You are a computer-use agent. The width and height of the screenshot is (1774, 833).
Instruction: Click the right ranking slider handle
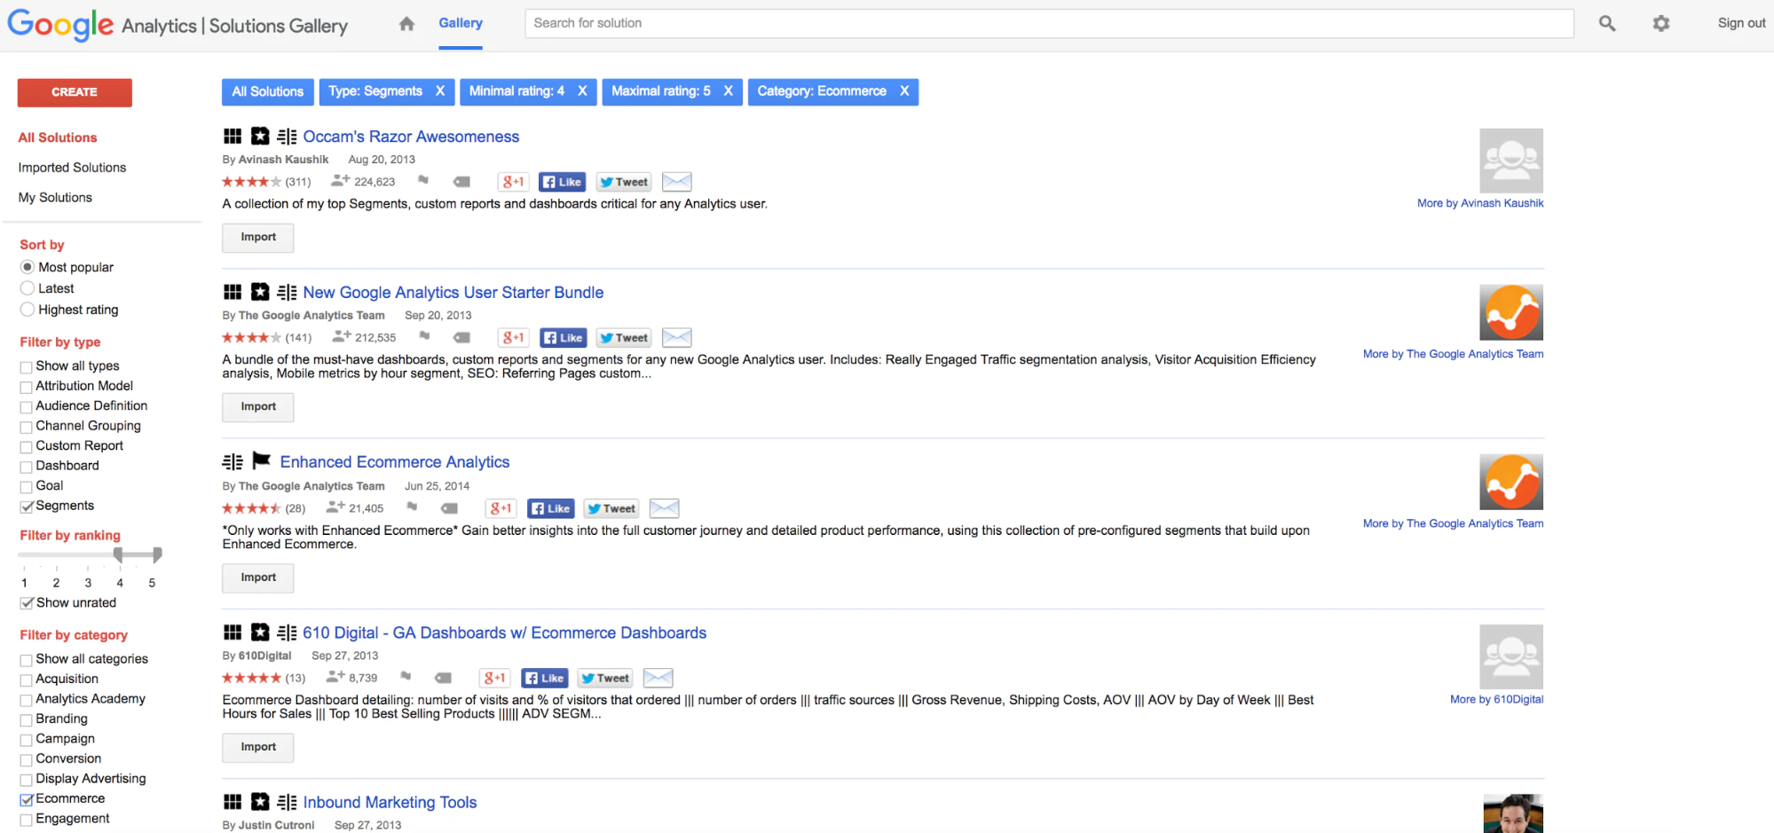157,555
